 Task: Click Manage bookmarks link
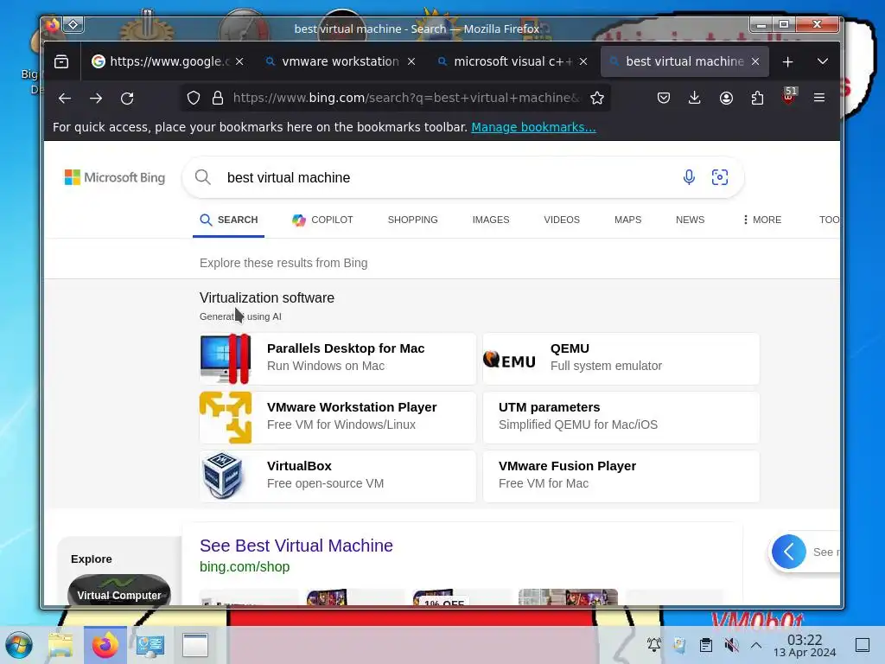(533, 127)
